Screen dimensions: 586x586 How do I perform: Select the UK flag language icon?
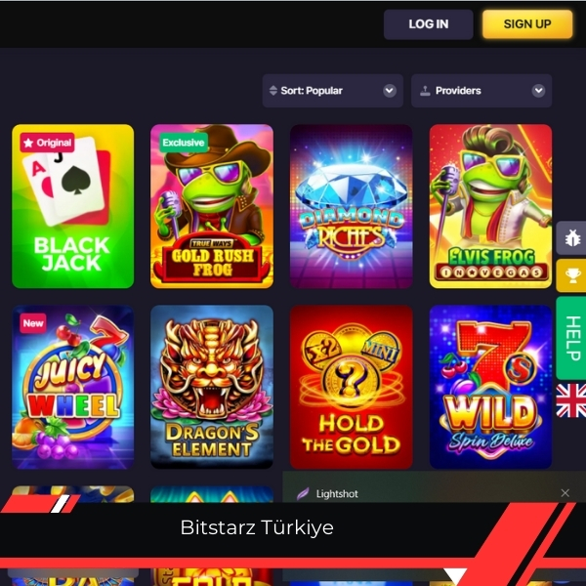(571, 400)
